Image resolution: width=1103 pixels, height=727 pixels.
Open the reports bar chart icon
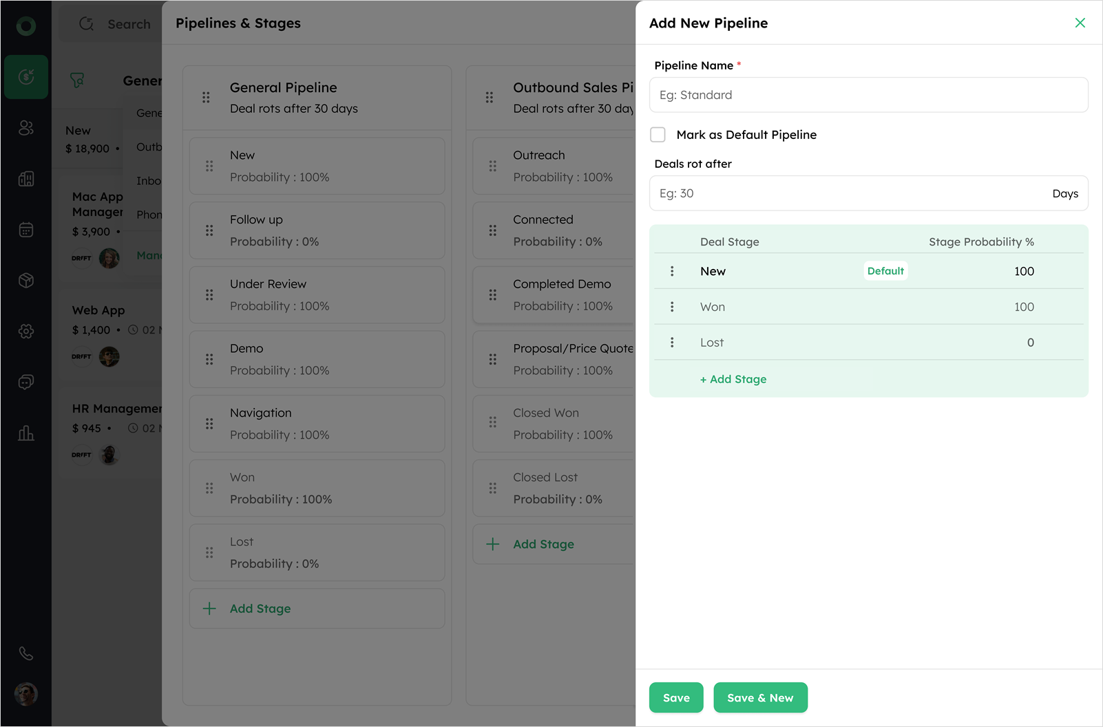pos(26,433)
